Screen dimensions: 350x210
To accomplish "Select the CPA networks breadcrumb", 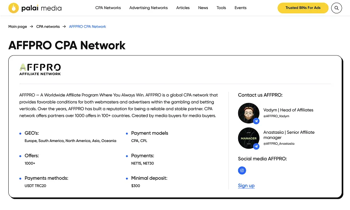I will coord(48,27).
